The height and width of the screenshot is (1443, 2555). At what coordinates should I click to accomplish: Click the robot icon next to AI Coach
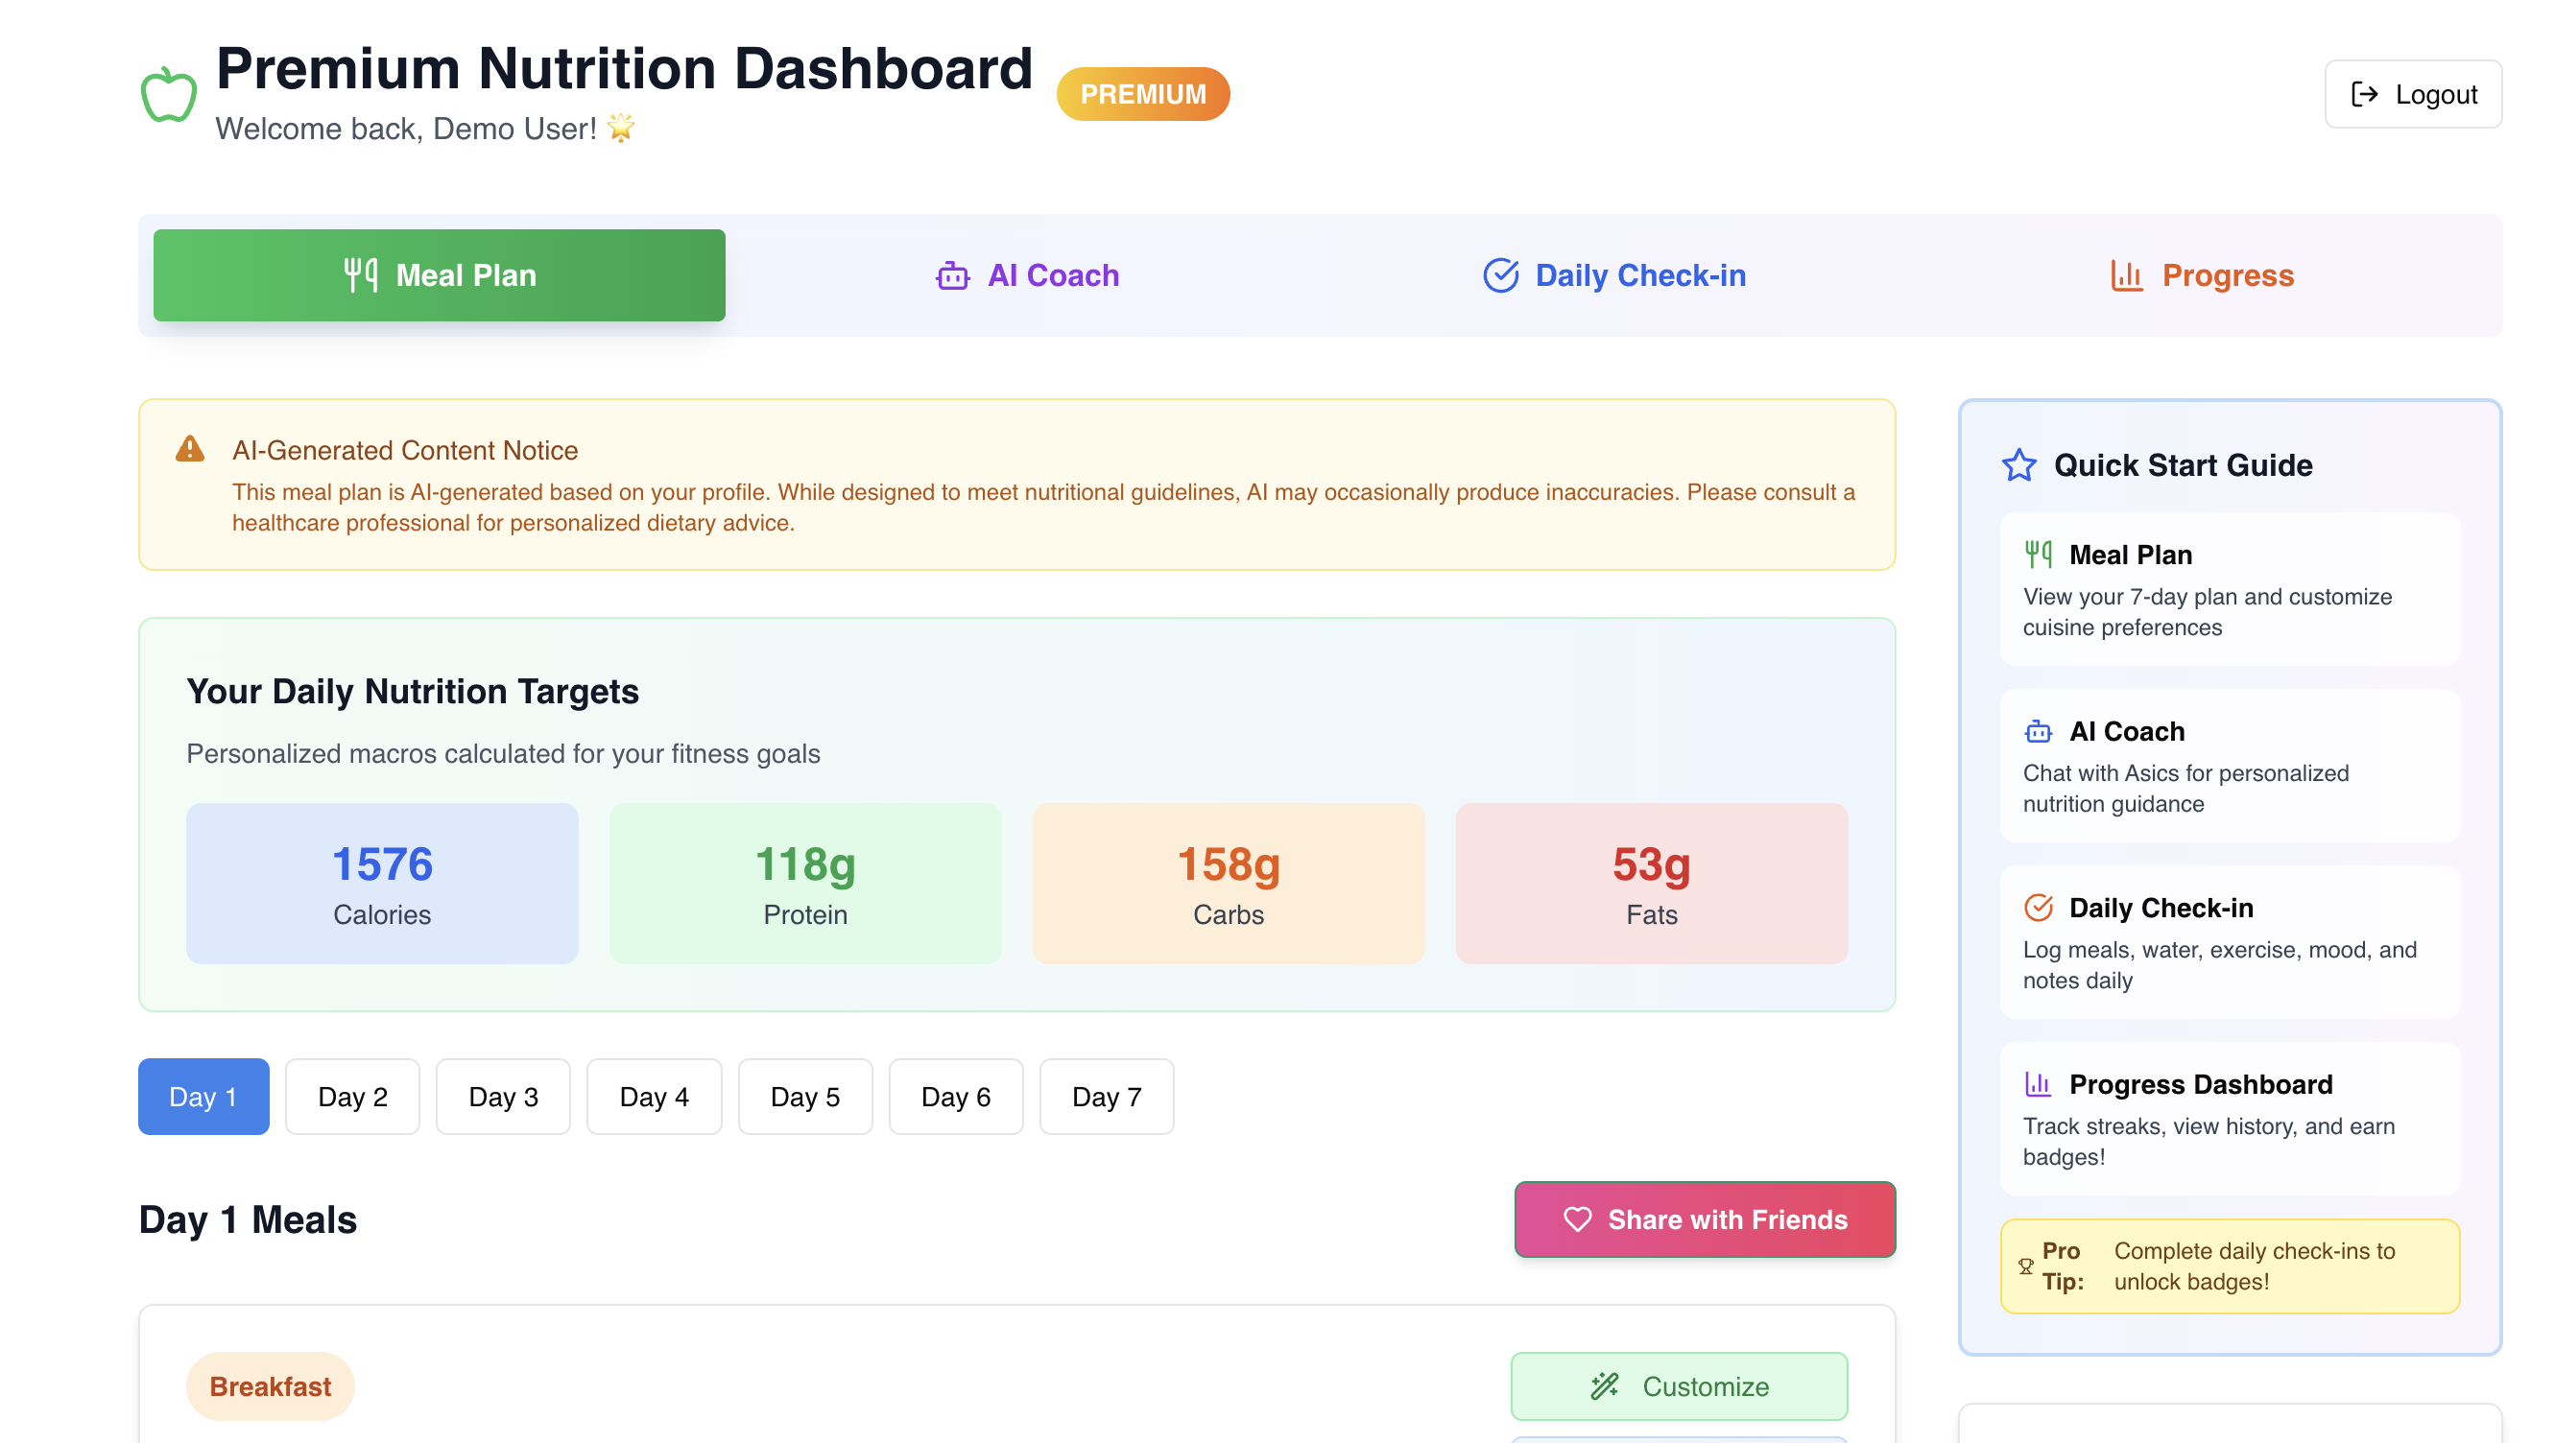pos(951,275)
